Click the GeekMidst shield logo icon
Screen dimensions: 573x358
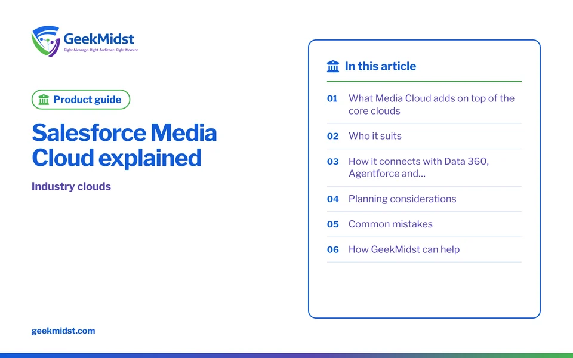pyautogui.click(x=45, y=41)
